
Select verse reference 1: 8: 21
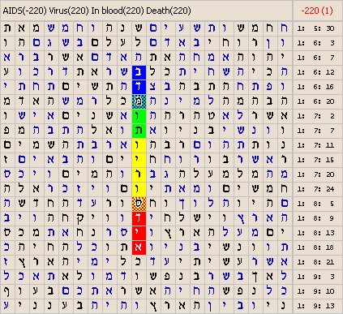315,262
